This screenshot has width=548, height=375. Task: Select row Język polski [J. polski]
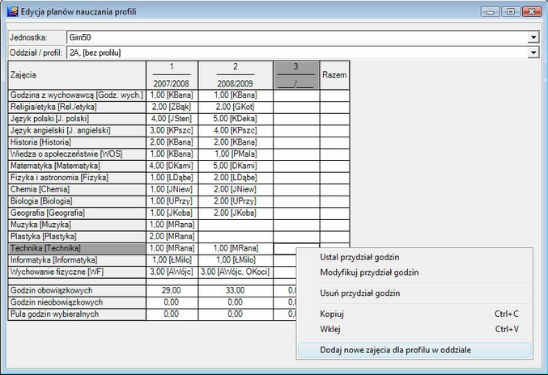[77, 119]
